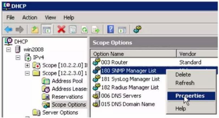Select Reservations label in tree
The height and width of the screenshot is (118, 219).
(67, 97)
